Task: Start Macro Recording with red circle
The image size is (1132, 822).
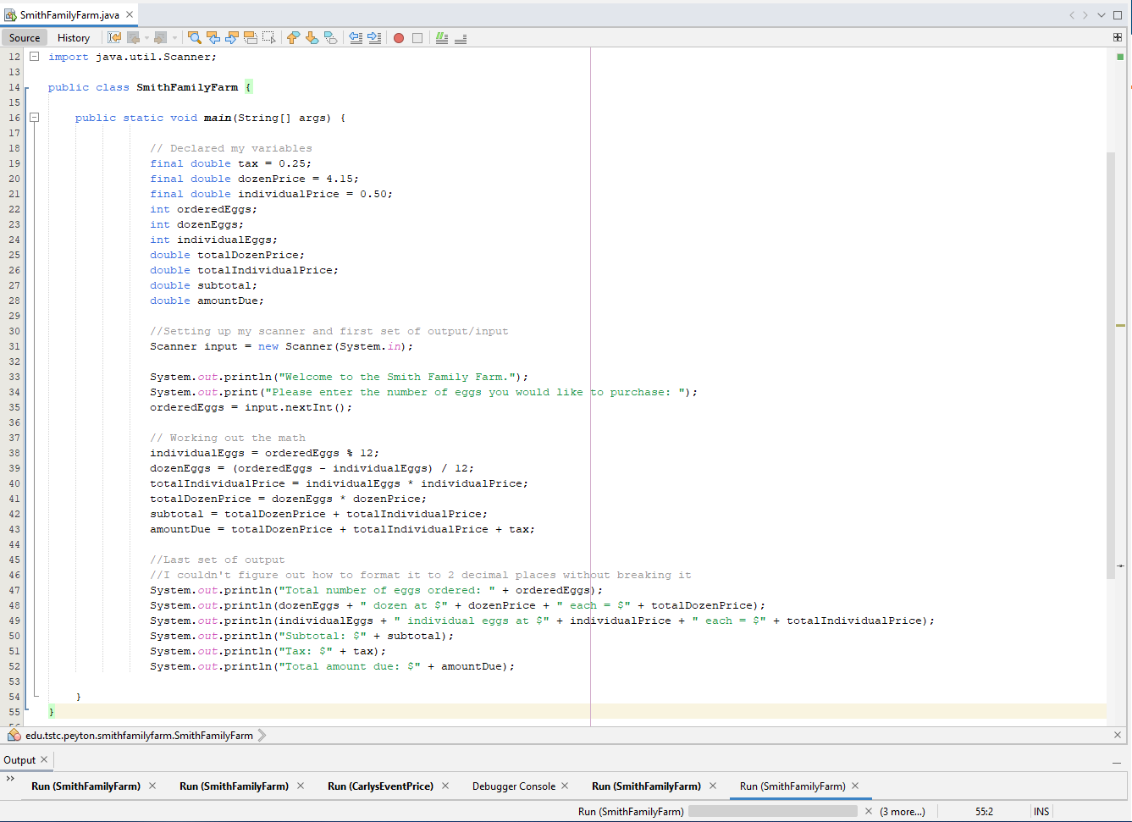Action: pyautogui.click(x=399, y=38)
